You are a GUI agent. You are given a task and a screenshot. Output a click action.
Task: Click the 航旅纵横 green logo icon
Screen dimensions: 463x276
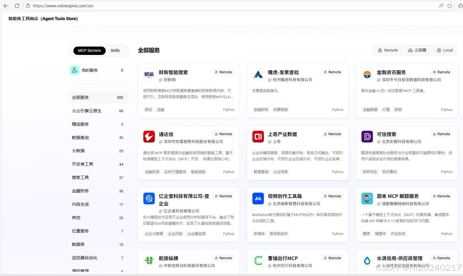coord(149,260)
